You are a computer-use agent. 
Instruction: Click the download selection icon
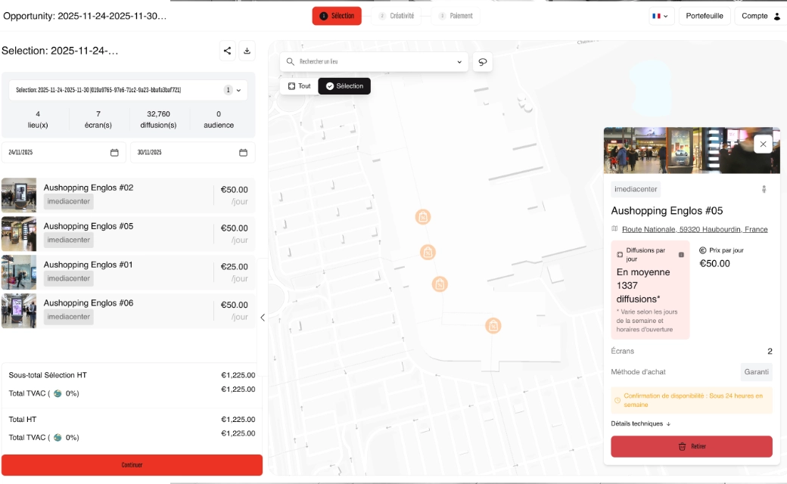[x=247, y=51]
